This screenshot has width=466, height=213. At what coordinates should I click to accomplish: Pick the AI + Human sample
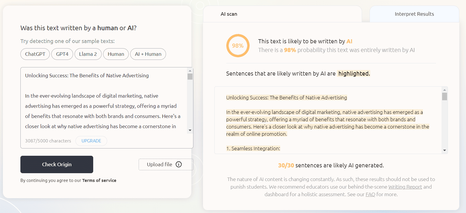pyautogui.click(x=148, y=54)
